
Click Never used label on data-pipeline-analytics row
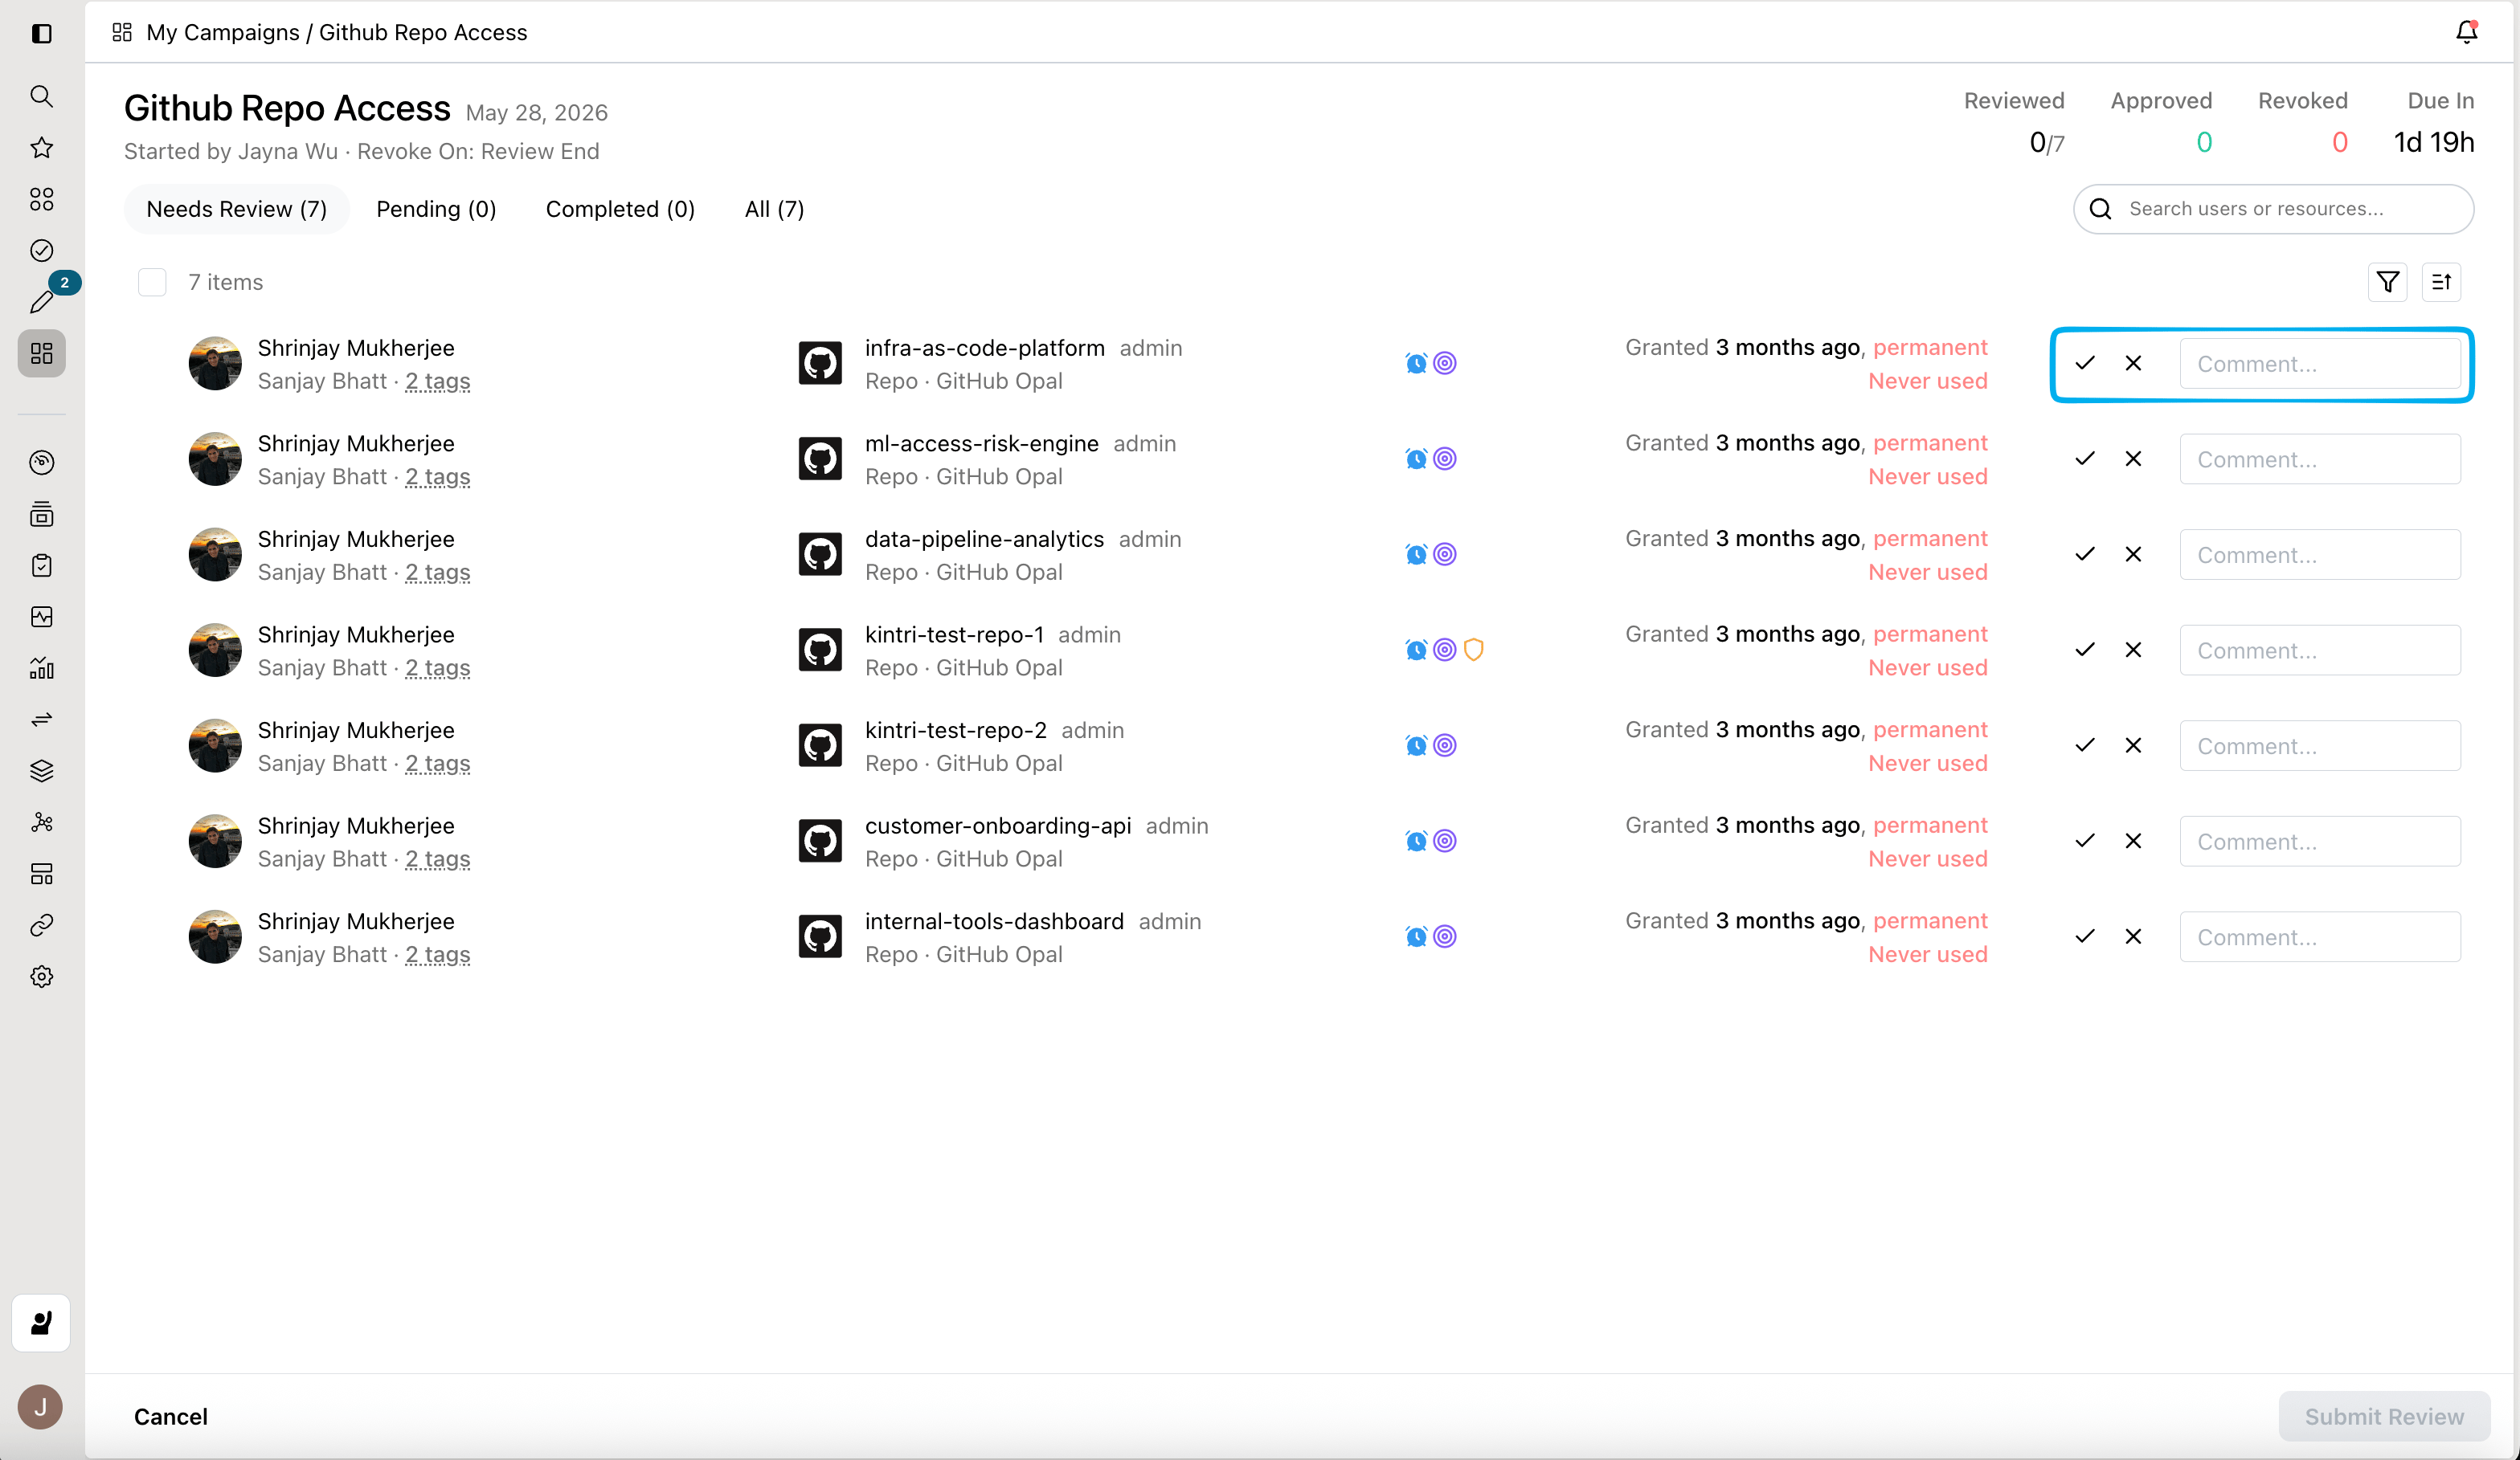click(x=1927, y=572)
